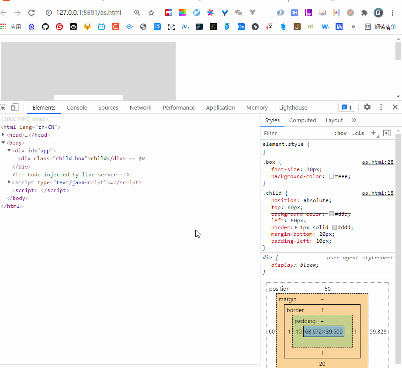Switch to the Network tab

pyautogui.click(x=141, y=107)
